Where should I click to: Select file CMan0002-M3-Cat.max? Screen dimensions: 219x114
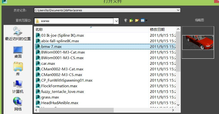[62, 69]
